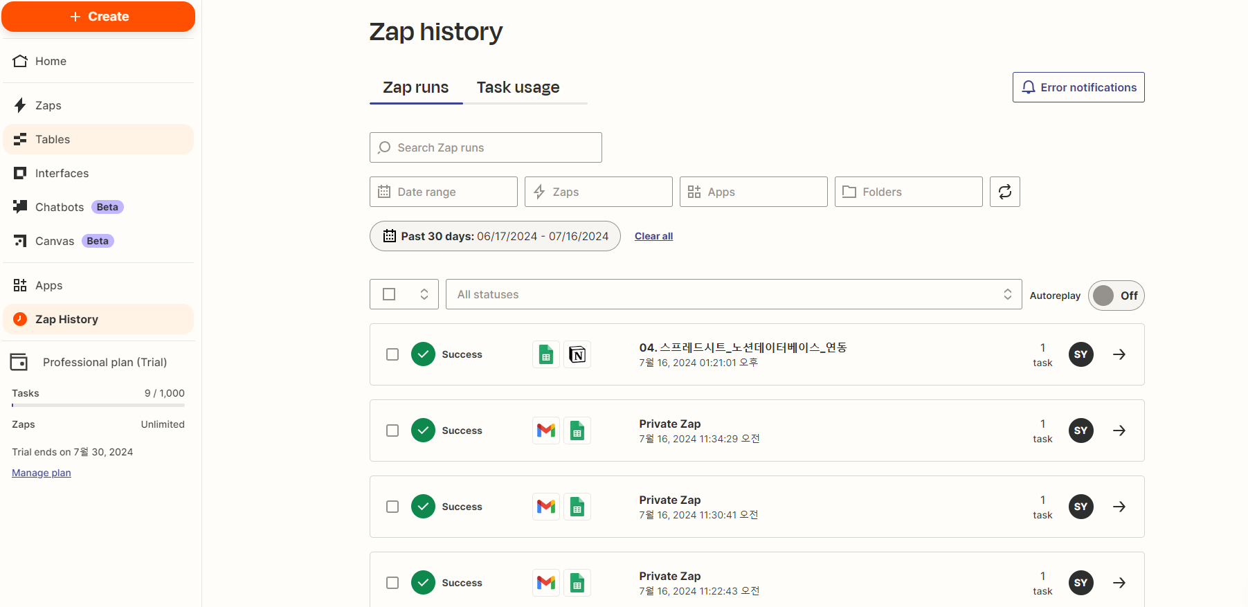
Task: Open the Interfaces sidebar item
Action: pos(98,173)
